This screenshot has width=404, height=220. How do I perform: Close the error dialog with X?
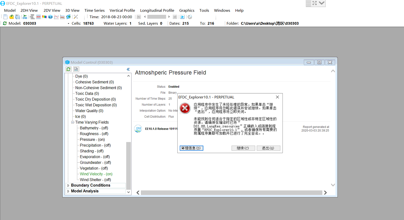point(277,97)
